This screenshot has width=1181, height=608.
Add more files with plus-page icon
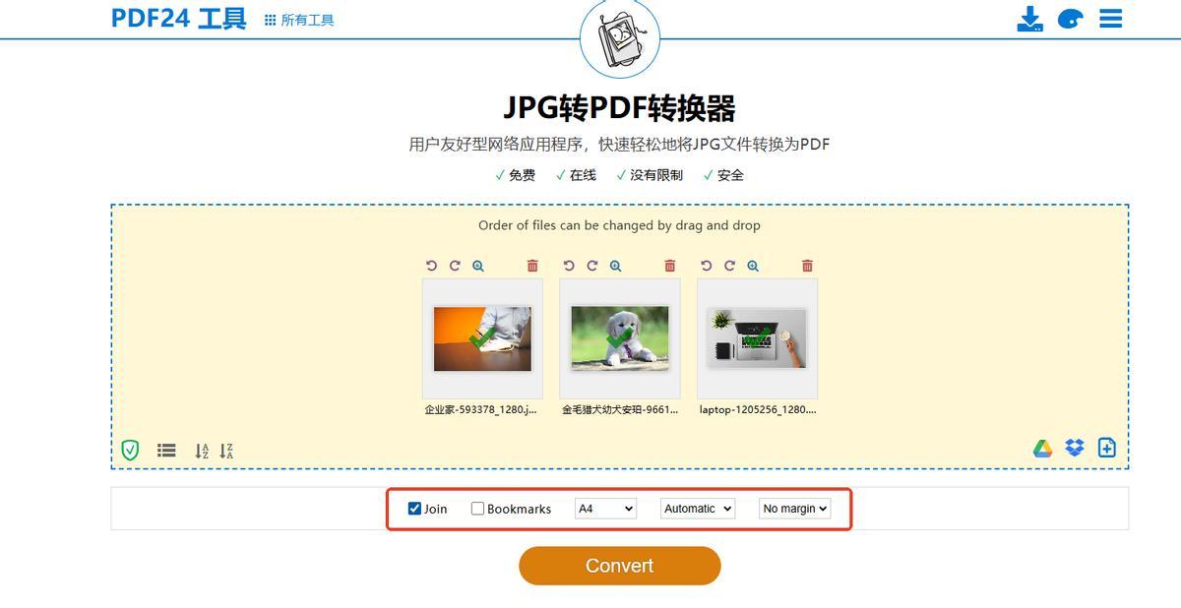[1107, 448]
